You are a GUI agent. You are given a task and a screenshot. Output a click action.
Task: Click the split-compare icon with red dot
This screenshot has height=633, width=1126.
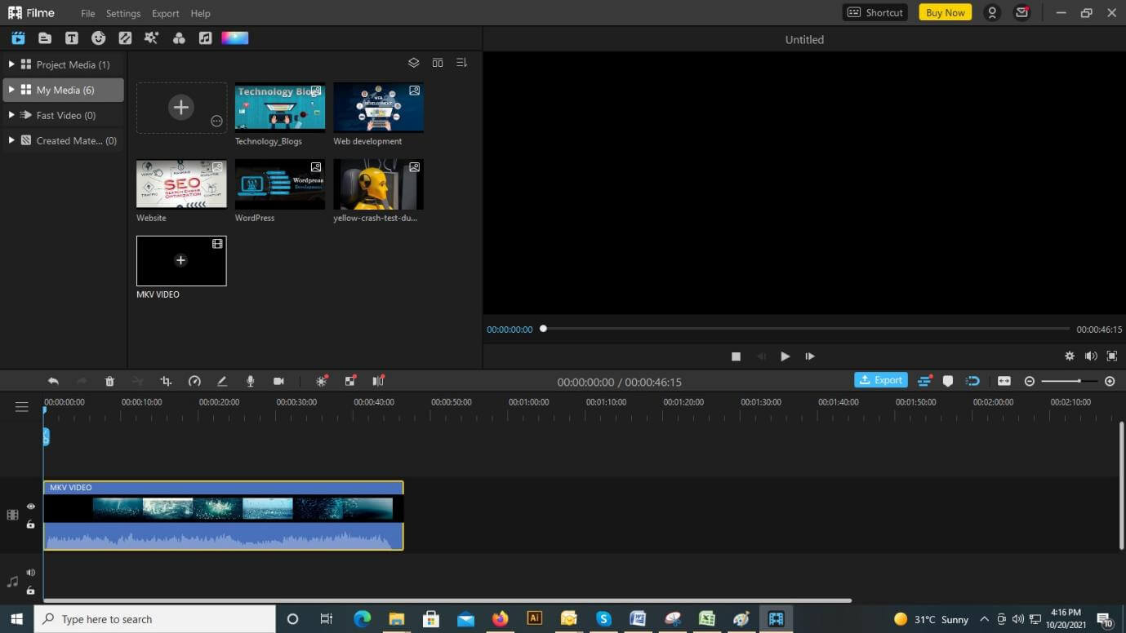coord(378,381)
